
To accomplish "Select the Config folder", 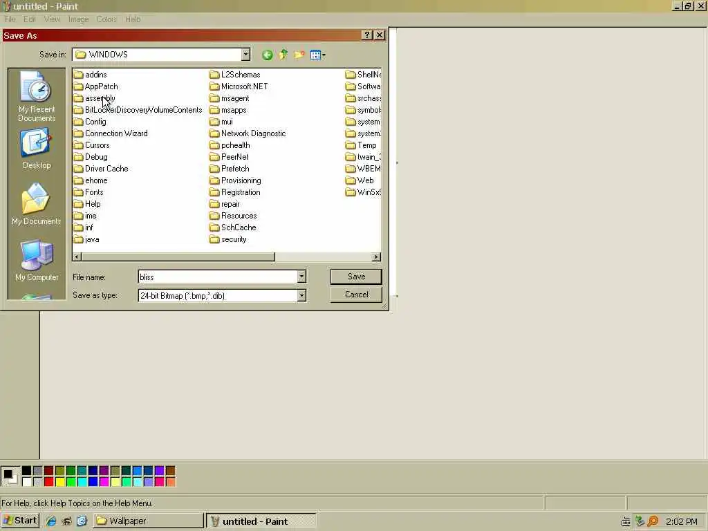I will [x=90, y=122].
